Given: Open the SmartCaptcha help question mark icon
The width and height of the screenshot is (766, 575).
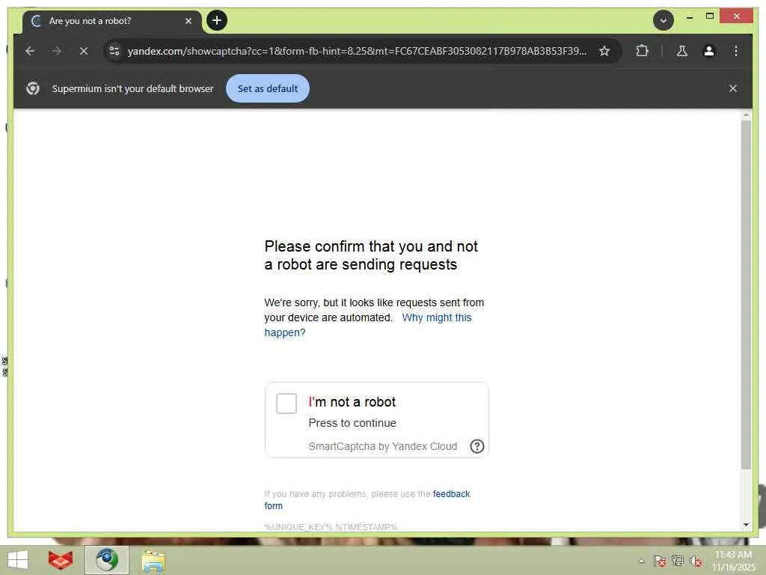Looking at the screenshot, I should coord(477,446).
